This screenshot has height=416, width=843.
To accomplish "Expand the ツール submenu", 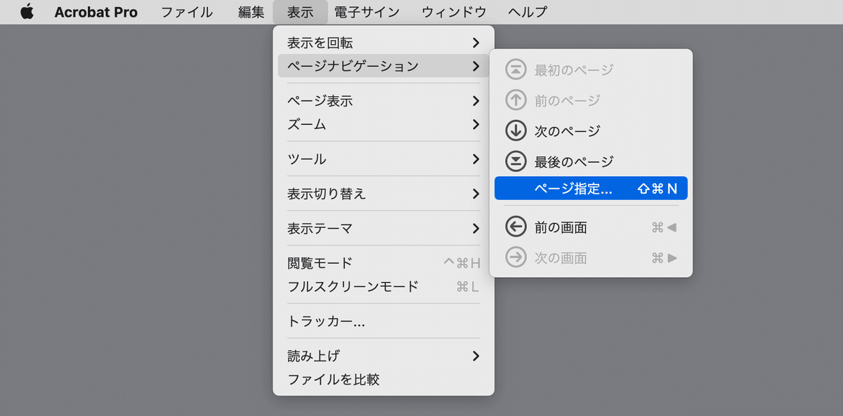I will click(x=384, y=159).
